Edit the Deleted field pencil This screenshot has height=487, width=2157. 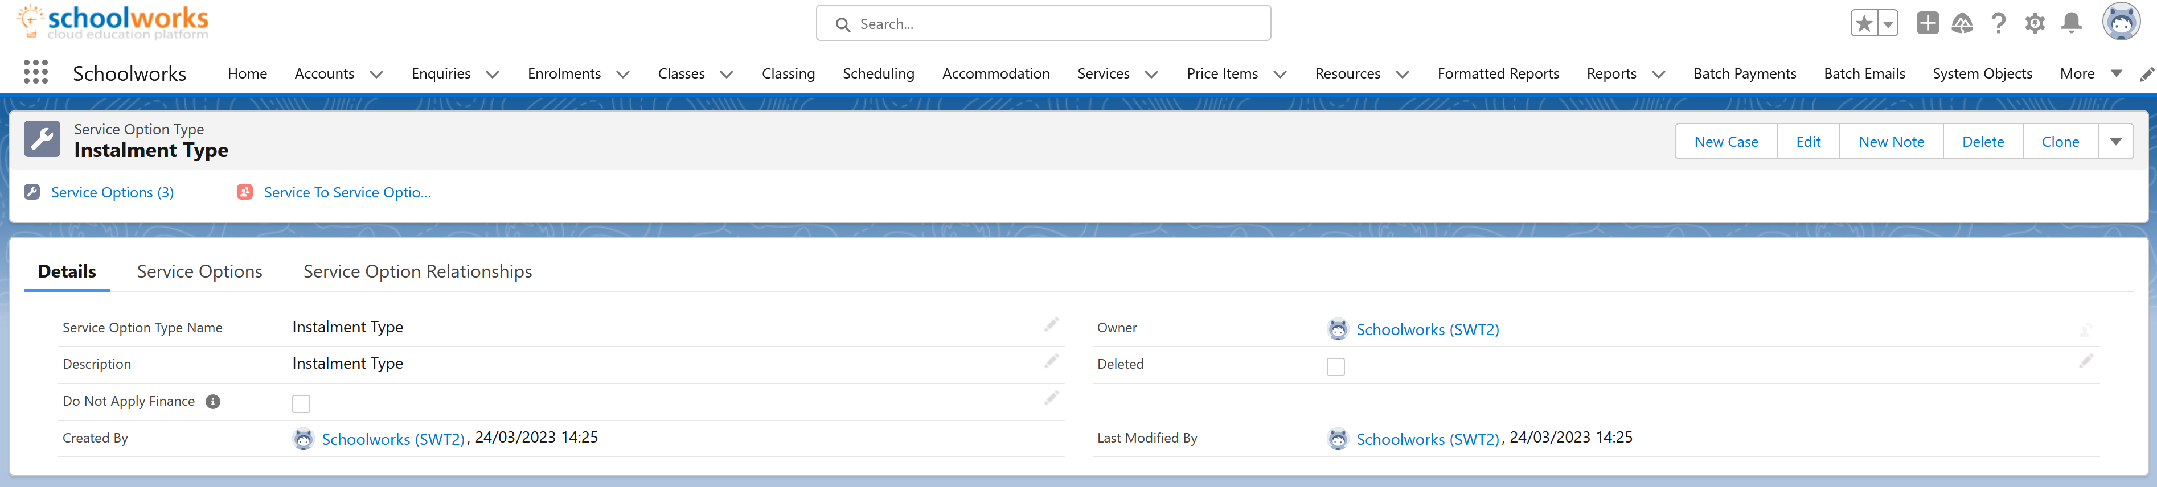pos(2086,361)
